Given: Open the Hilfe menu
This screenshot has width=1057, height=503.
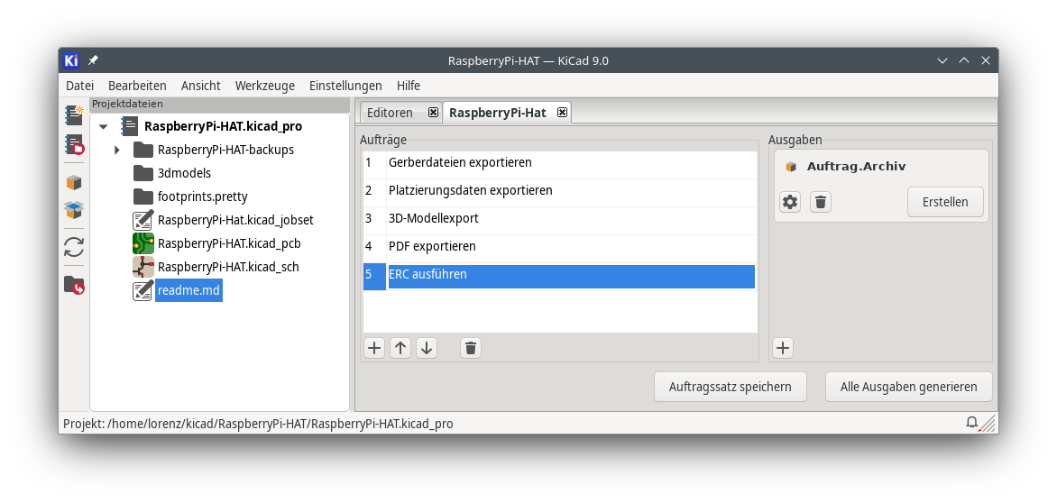Looking at the screenshot, I should (409, 86).
